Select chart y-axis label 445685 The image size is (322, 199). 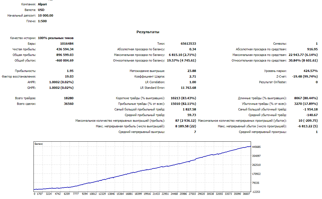(256, 147)
